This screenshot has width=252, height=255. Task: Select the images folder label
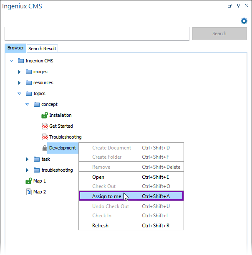(x=40, y=72)
